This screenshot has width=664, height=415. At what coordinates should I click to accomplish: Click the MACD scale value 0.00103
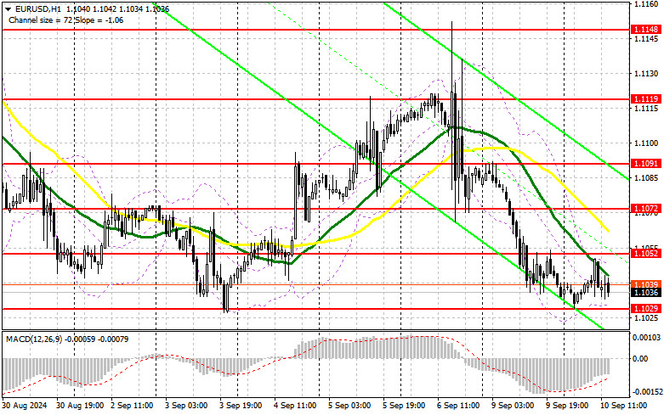click(646, 338)
